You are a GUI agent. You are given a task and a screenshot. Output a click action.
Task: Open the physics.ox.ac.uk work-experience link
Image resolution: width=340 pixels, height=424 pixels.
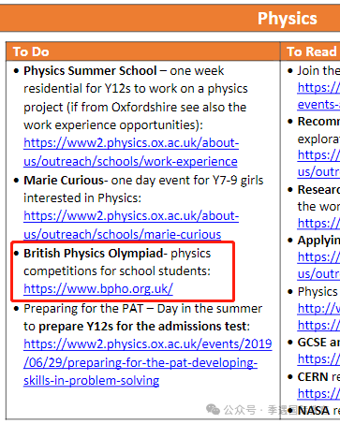point(131,153)
